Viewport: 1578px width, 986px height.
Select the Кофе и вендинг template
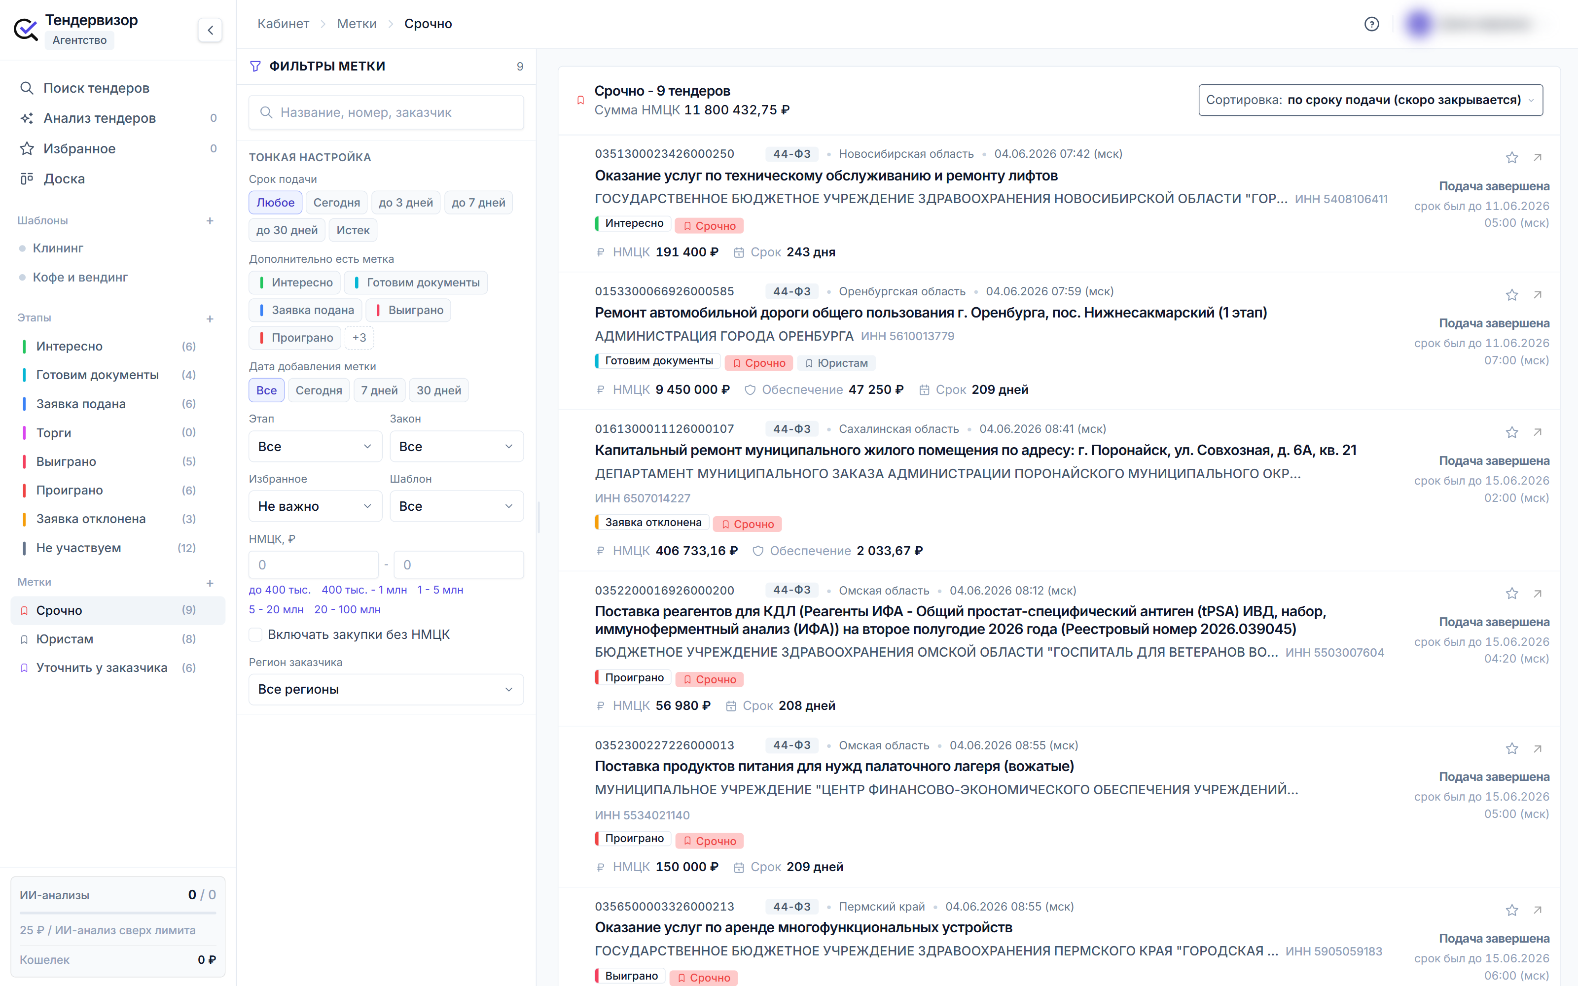79,277
